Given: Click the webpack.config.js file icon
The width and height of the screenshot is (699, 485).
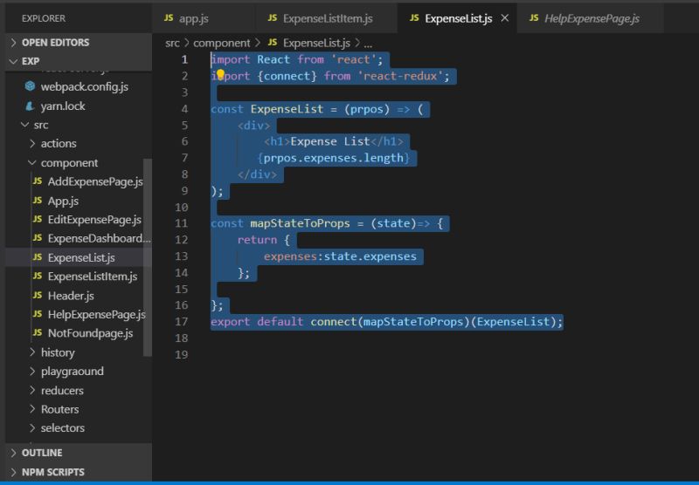Looking at the screenshot, I should (x=30, y=85).
